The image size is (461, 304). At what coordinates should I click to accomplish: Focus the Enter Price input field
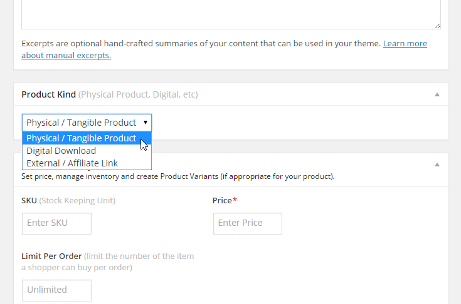pyautogui.click(x=248, y=223)
